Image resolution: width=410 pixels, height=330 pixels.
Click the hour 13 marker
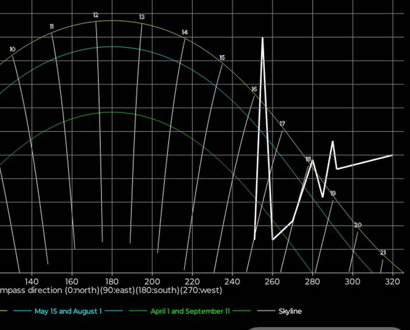click(142, 17)
